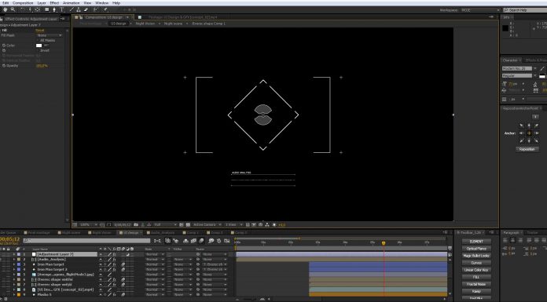This screenshot has height=302, width=547.
Task: Click current time indicator marker in timeline
Action: tap(384, 243)
